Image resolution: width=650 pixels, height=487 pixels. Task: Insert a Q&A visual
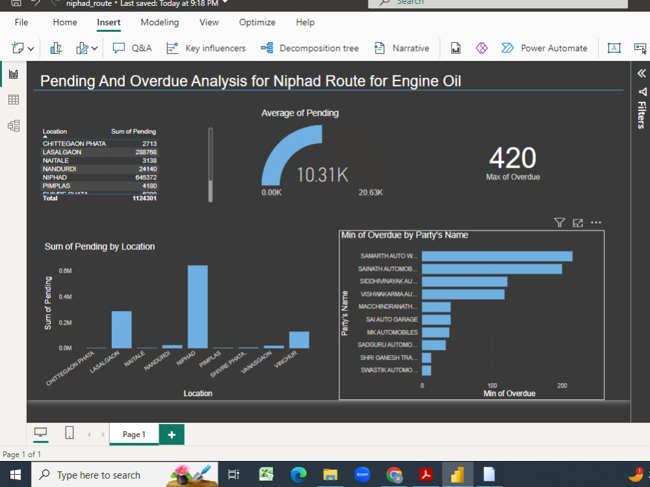(132, 47)
